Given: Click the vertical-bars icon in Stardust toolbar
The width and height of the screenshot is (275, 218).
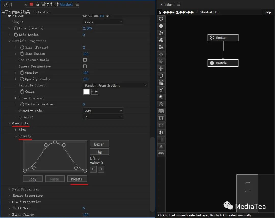Looking at the screenshot, I should point(161,140).
